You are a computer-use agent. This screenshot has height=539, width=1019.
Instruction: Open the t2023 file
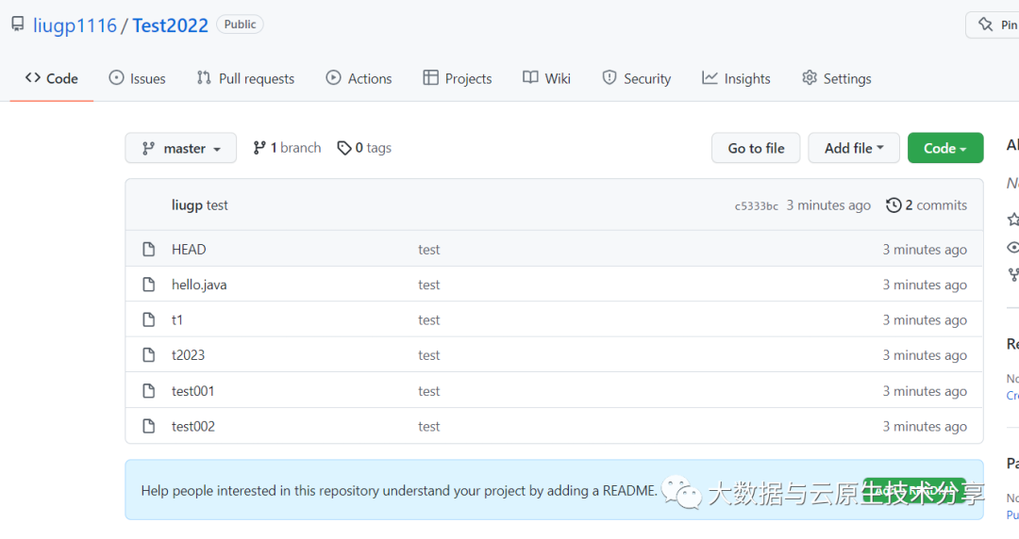coord(188,355)
